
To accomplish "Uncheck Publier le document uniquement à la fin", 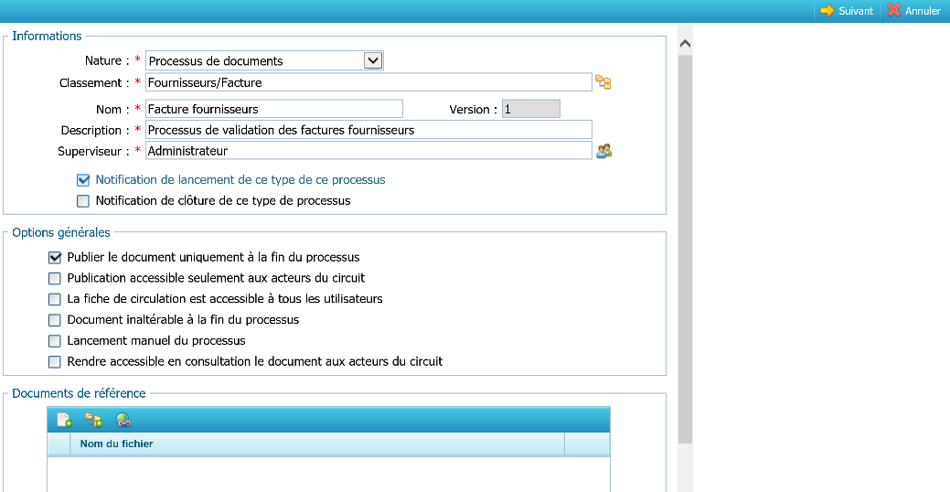I will [55, 258].
